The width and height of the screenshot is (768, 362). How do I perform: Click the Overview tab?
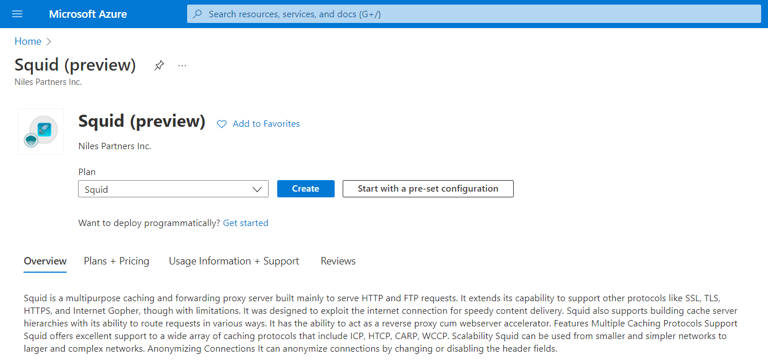pos(45,261)
